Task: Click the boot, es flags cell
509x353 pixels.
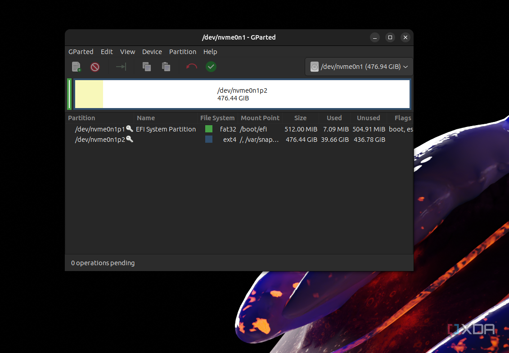Action: [401, 129]
